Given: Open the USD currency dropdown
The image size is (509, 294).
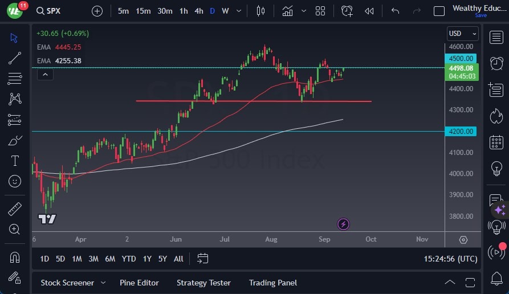Looking at the screenshot, I should [x=461, y=34].
